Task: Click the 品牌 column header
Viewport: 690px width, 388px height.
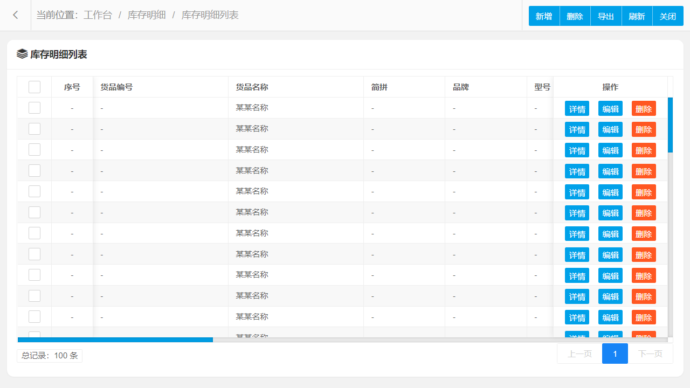Action: point(486,87)
